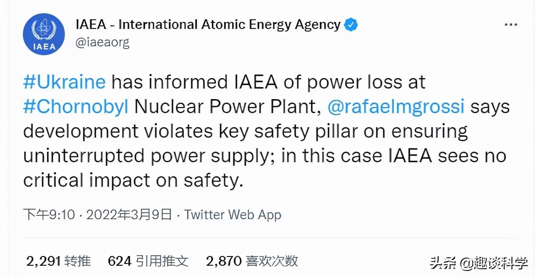536x278 pixels.
Task: Click the IAEA profile avatar
Action: pos(43,34)
